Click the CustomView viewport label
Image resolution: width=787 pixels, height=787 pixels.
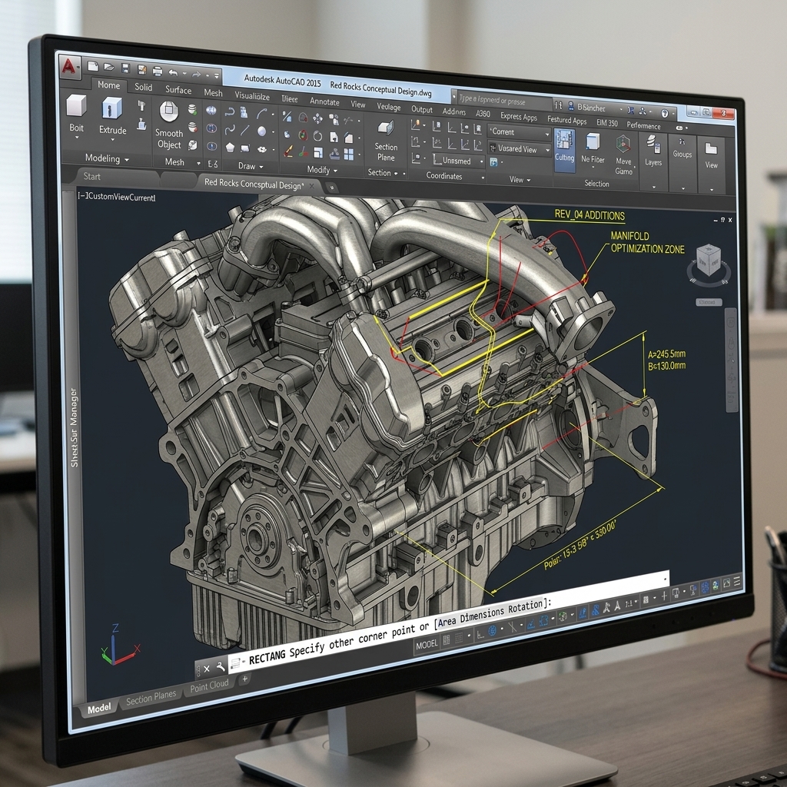coord(117,197)
